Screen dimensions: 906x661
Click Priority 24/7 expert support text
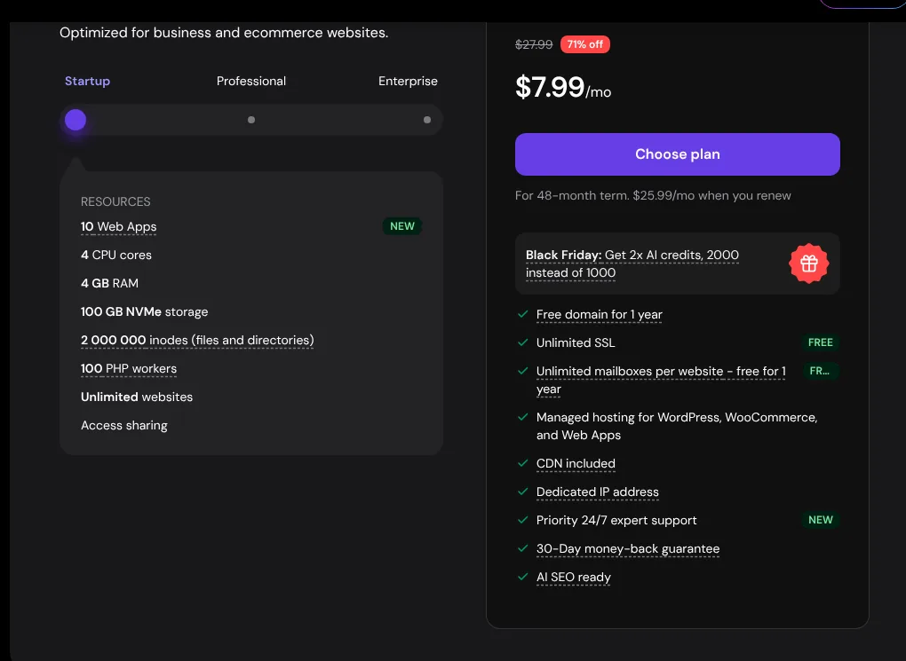coord(616,520)
